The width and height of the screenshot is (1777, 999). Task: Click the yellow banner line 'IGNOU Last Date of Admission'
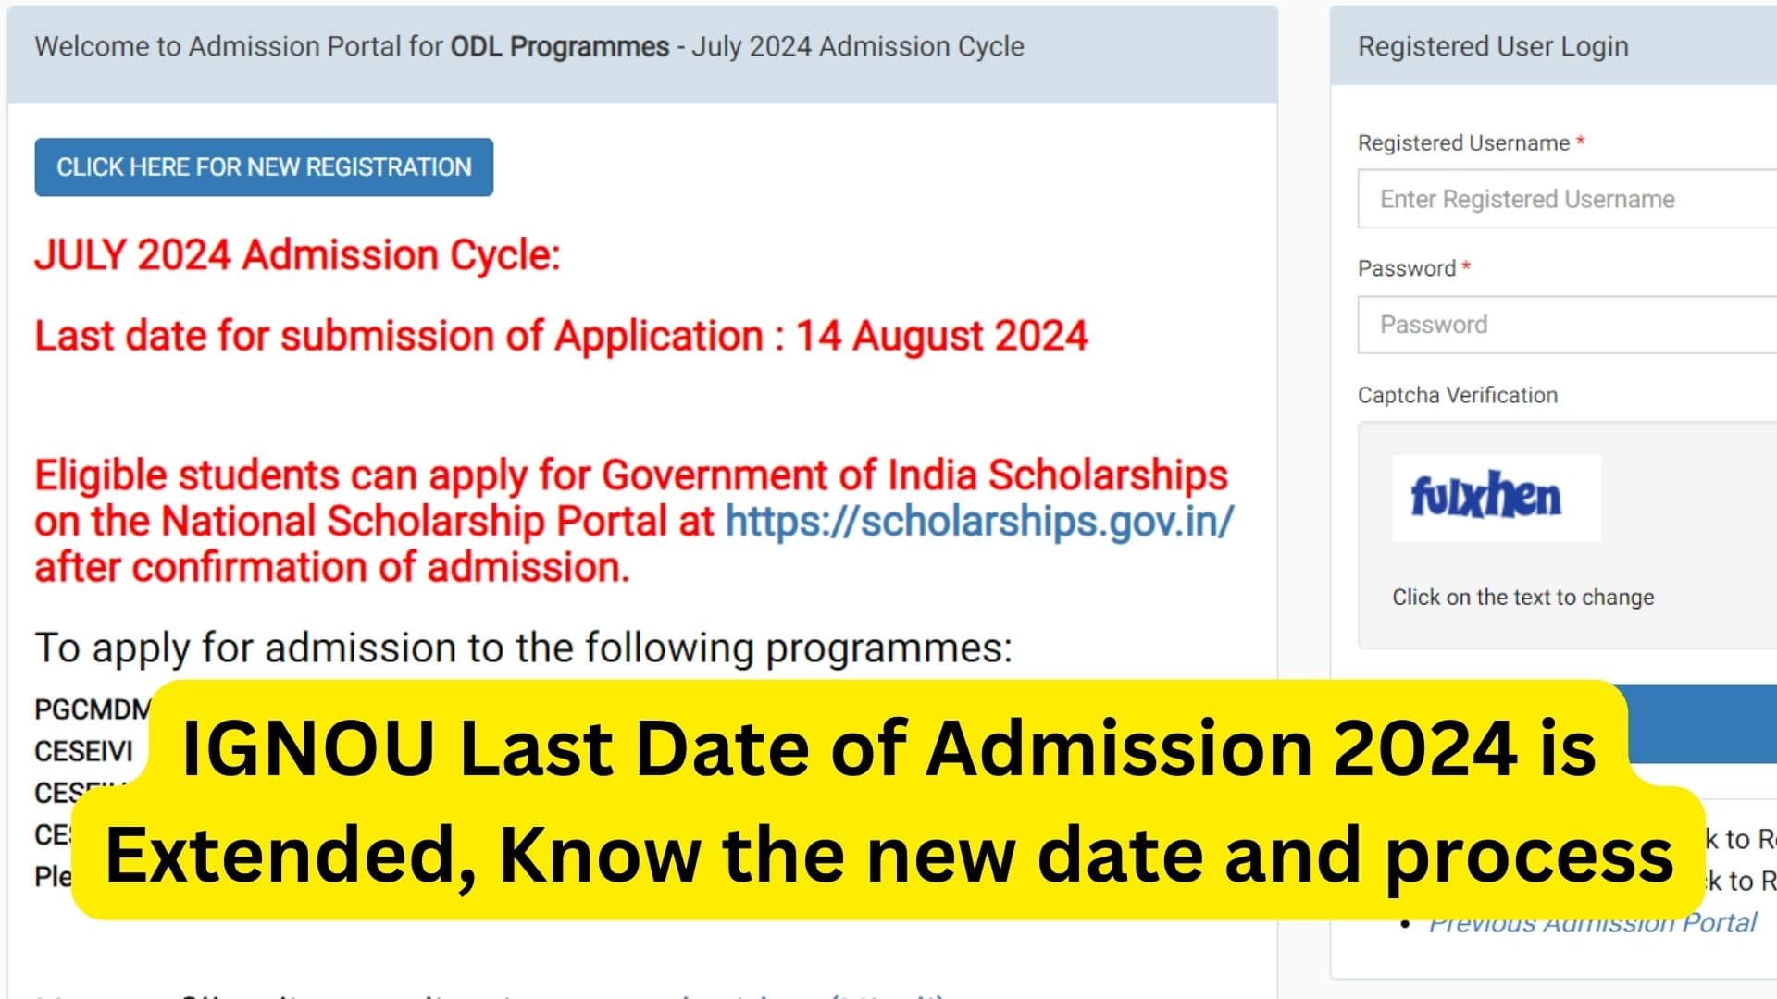click(888, 747)
